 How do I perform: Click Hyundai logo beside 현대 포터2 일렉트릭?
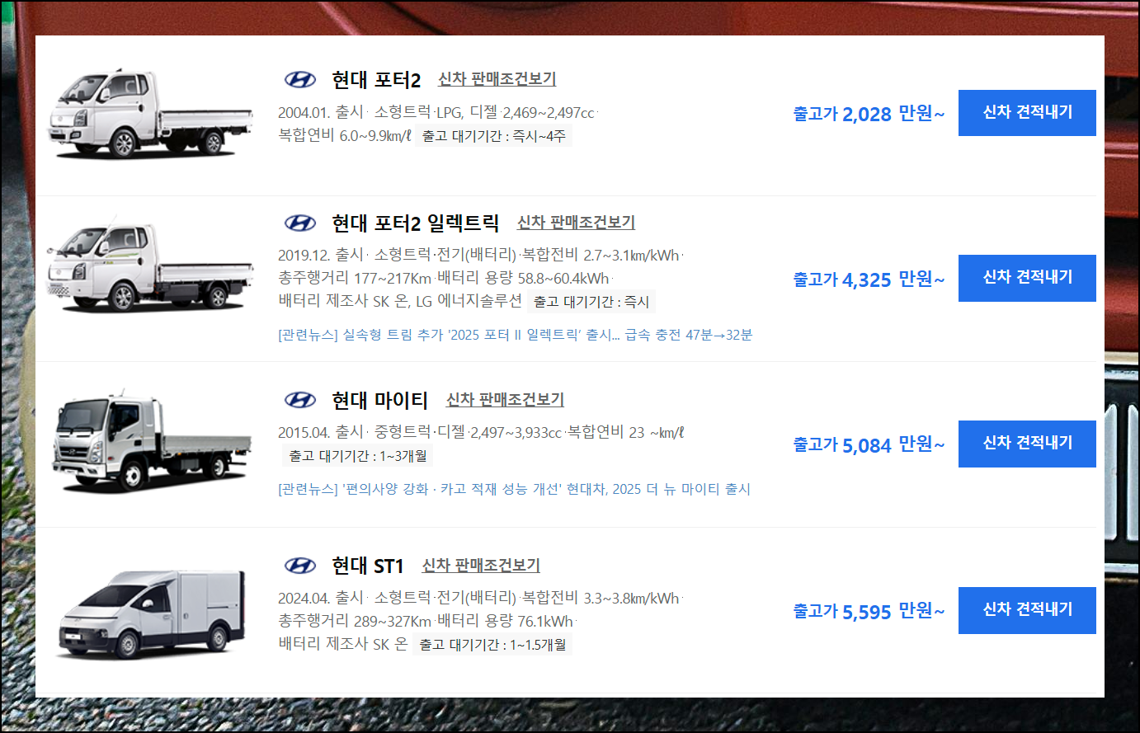(300, 223)
